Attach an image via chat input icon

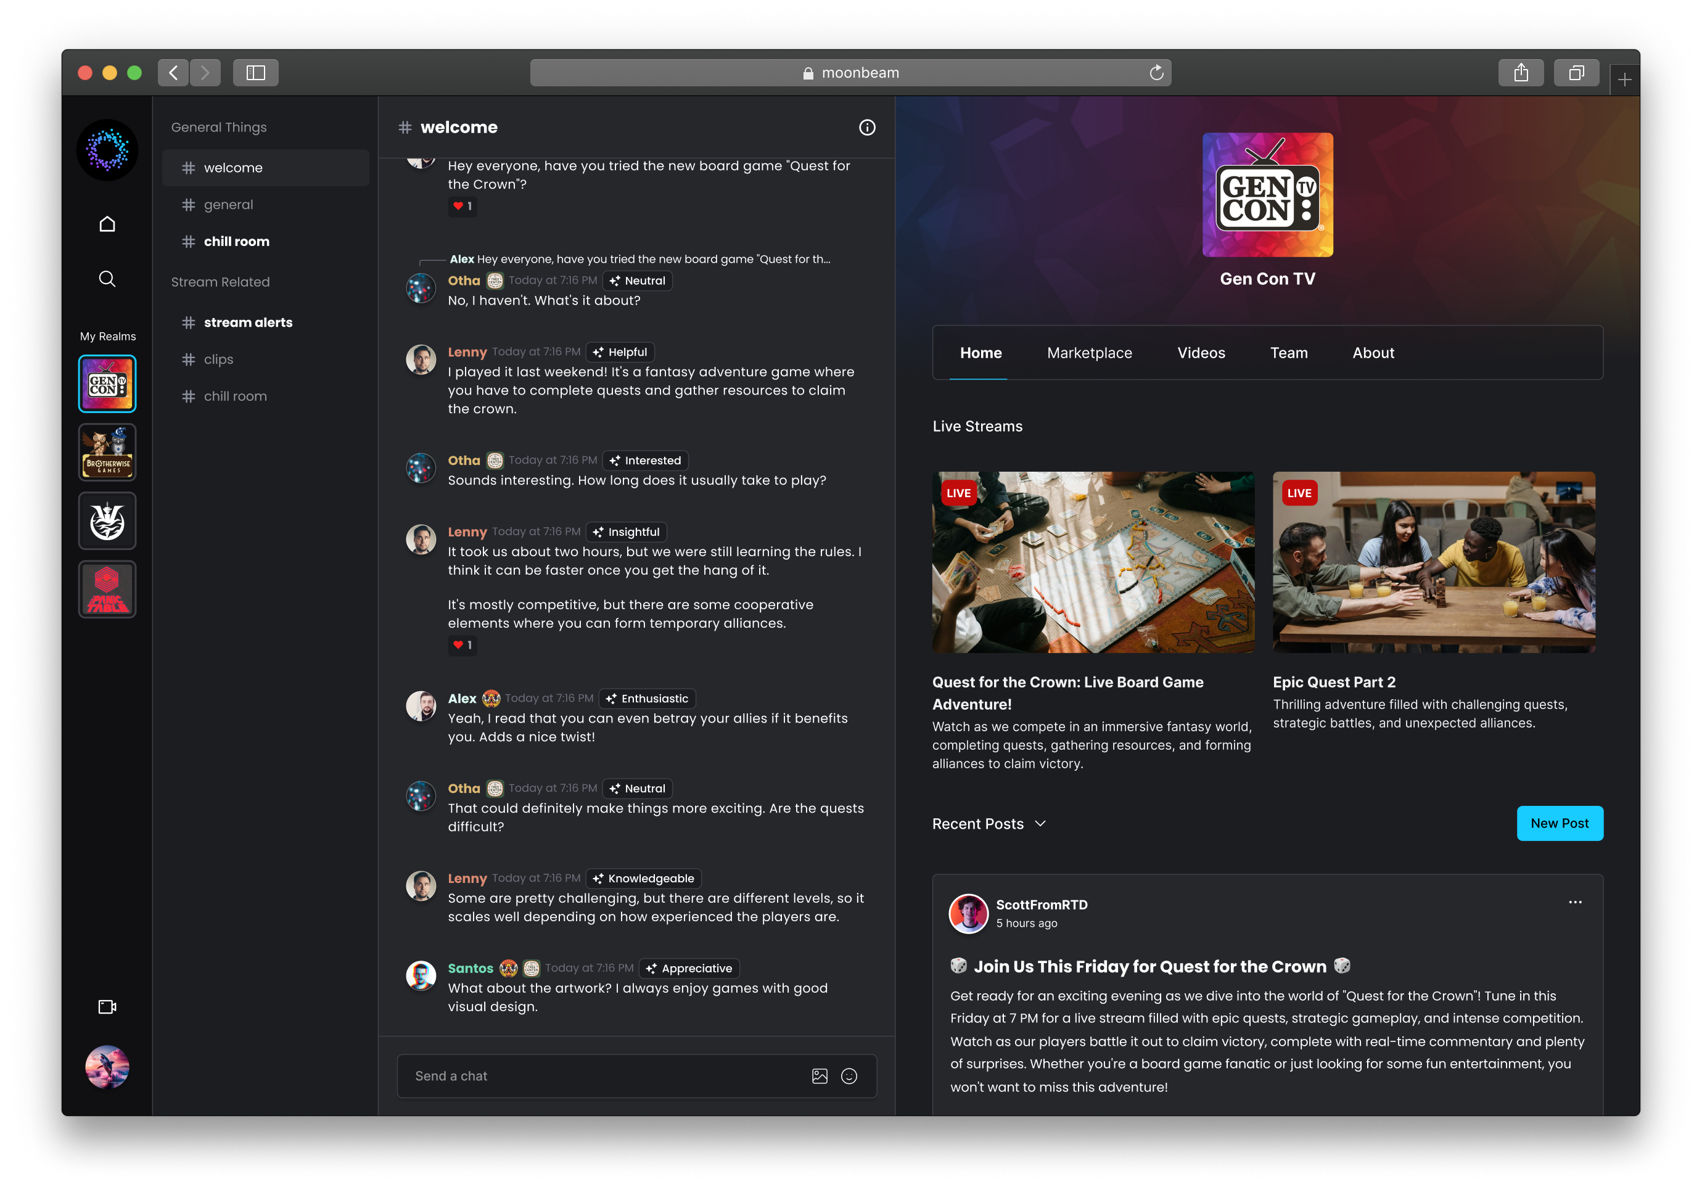click(819, 1076)
